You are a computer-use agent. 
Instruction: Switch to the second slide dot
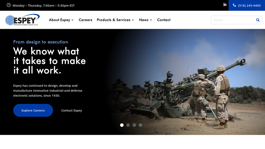[128, 125]
